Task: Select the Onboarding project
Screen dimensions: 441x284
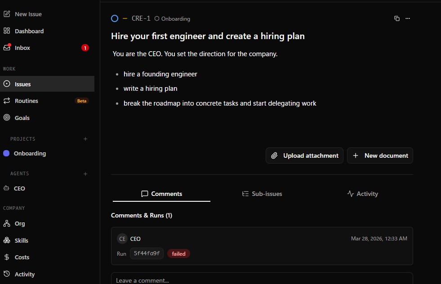Action: tap(30, 153)
